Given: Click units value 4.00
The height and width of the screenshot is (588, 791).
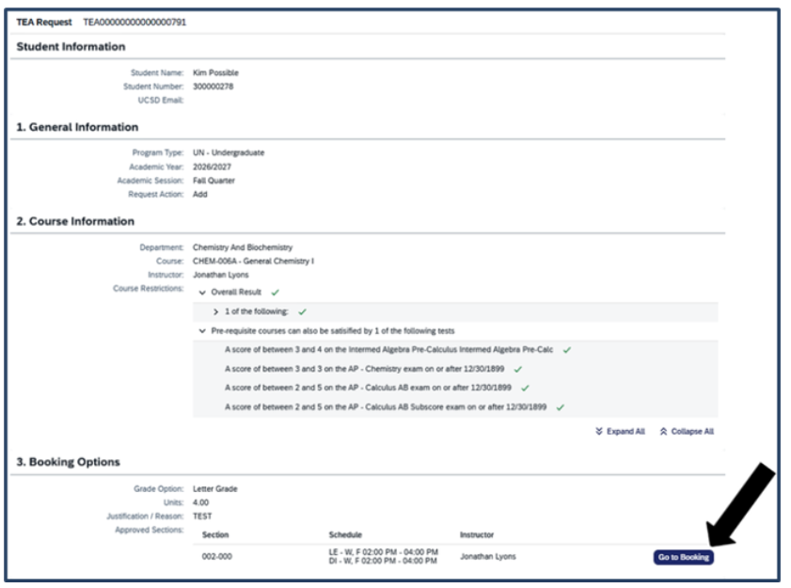Looking at the screenshot, I should (200, 502).
